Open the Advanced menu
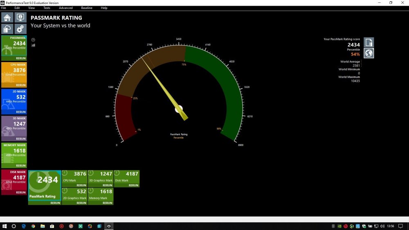This screenshot has height=230, width=409. coord(66,8)
